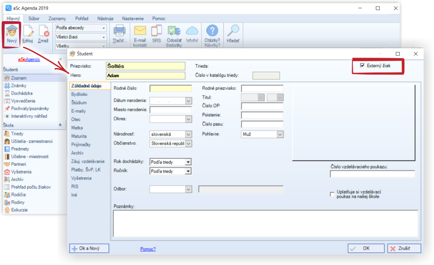
Task: Open the Pomoc menu
Action: (158, 19)
